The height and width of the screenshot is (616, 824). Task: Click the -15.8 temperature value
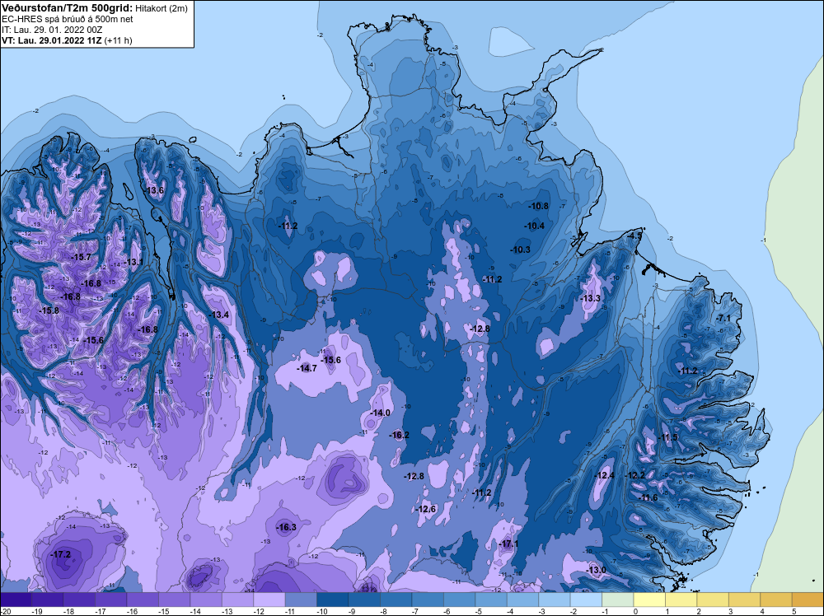click(49, 310)
